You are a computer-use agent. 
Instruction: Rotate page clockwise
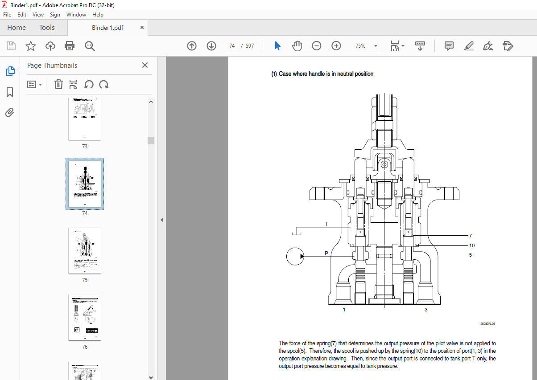pos(104,84)
